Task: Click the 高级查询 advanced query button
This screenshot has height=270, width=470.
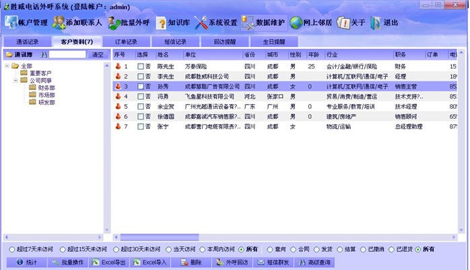Action: [x=314, y=262]
